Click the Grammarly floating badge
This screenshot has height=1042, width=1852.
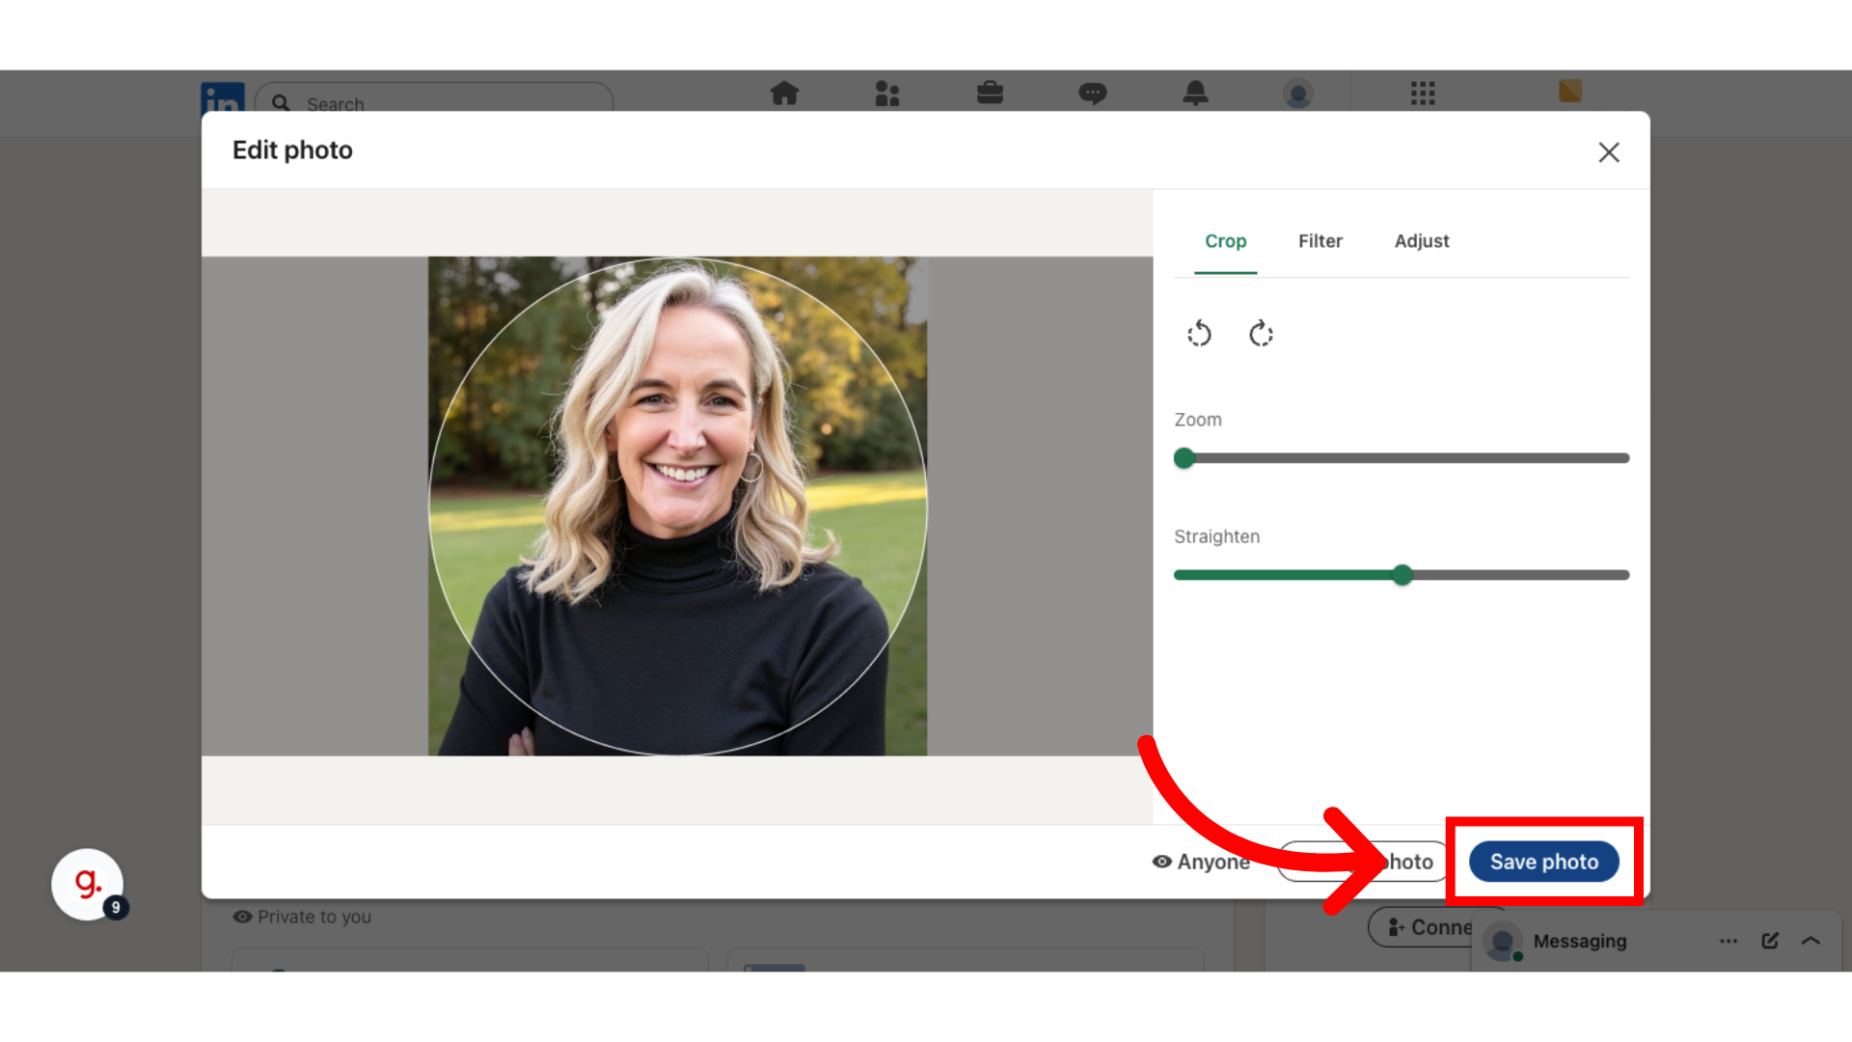tap(88, 884)
